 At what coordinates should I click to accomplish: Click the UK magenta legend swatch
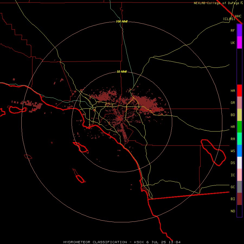[239, 43]
